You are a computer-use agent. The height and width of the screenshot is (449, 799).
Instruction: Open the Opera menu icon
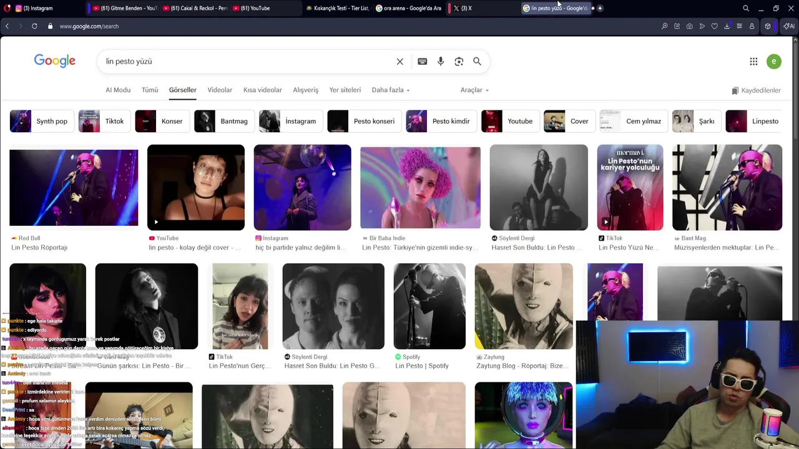pos(6,8)
